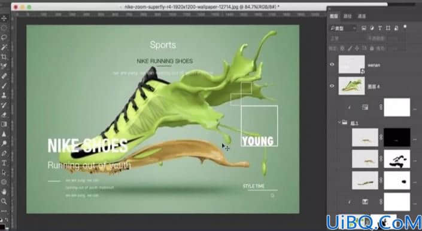Swap foreground and background colors
Image resolution: width=422 pixels, height=231 pixels.
[6, 220]
